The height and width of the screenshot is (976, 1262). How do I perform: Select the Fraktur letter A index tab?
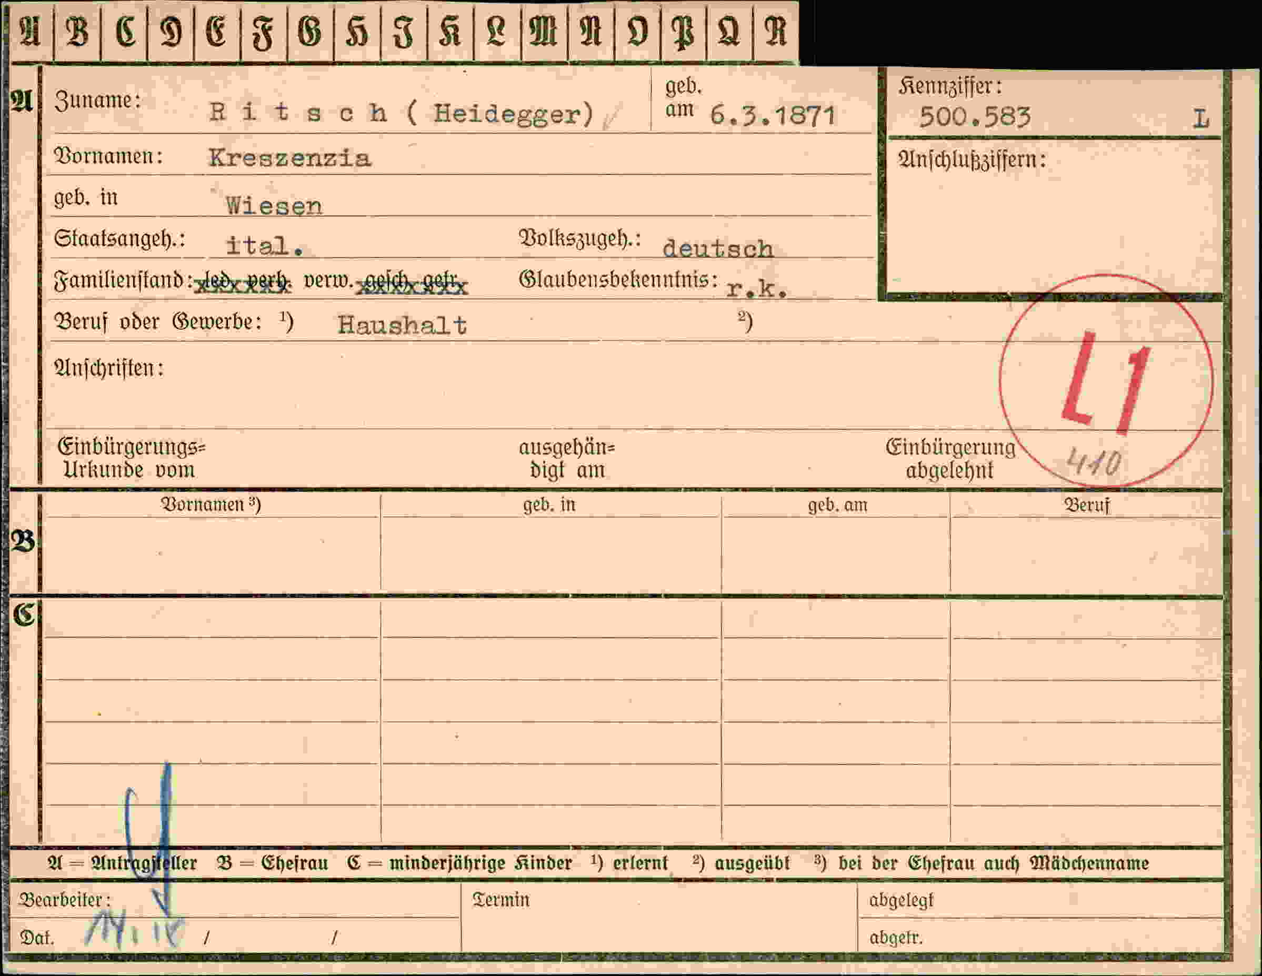31,31
